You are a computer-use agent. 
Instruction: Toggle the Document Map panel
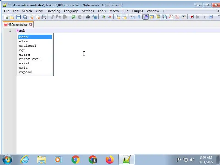pyautogui.click(x=158, y=17)
